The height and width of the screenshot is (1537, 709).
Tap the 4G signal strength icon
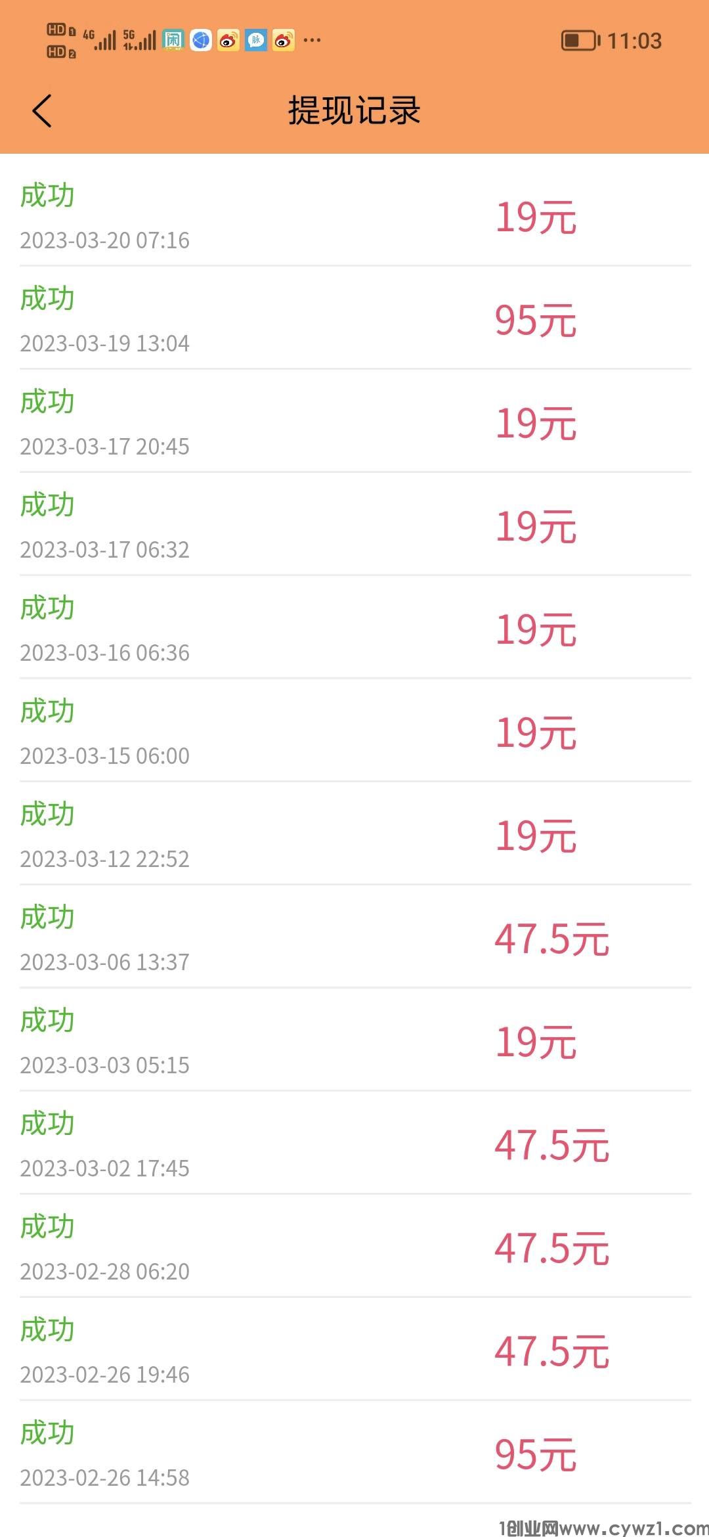click(100, 41)
